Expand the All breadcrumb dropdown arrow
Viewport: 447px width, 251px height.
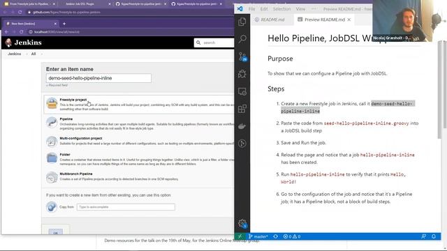[41, 54]
